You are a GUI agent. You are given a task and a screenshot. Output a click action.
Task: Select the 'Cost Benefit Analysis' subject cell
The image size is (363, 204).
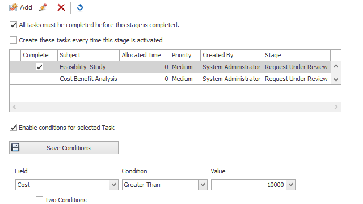point(88,79)
